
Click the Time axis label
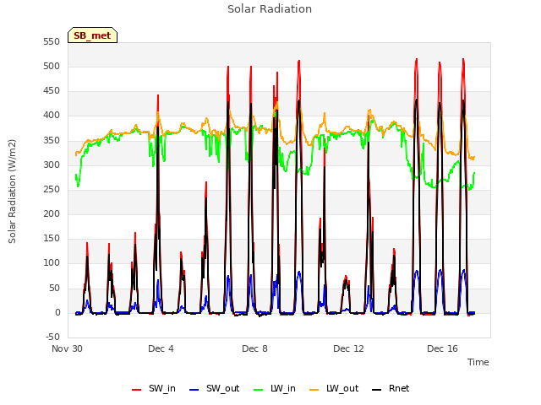478,362
